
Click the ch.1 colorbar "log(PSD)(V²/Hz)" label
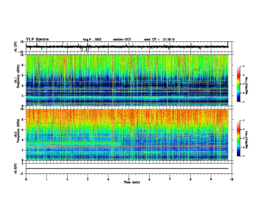point(246,85)
